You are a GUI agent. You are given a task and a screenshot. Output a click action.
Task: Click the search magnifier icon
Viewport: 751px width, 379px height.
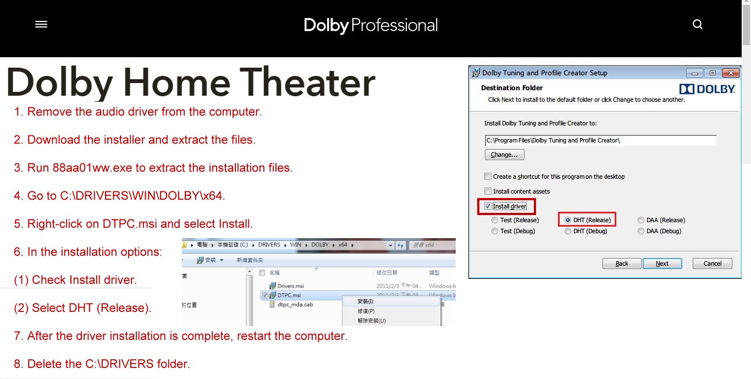pos(698,24)
